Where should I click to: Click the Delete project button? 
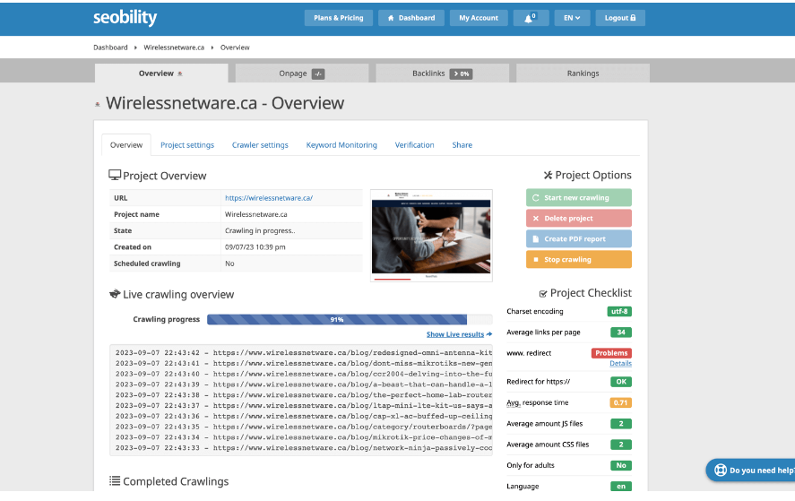[x=578, y=218]
